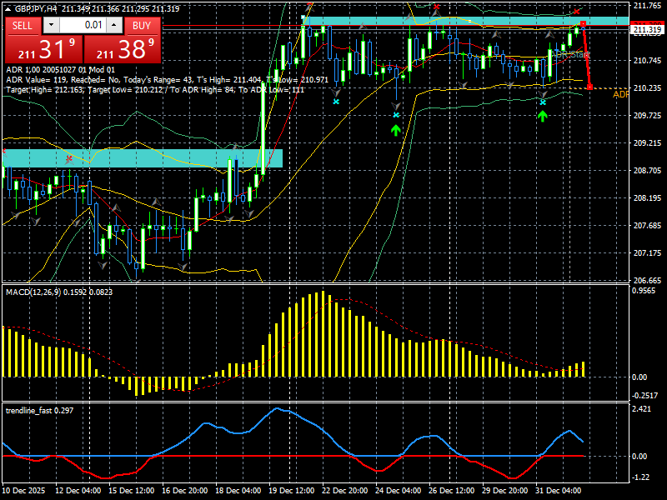Click the 207.175 price axis label

coord(647,253)
